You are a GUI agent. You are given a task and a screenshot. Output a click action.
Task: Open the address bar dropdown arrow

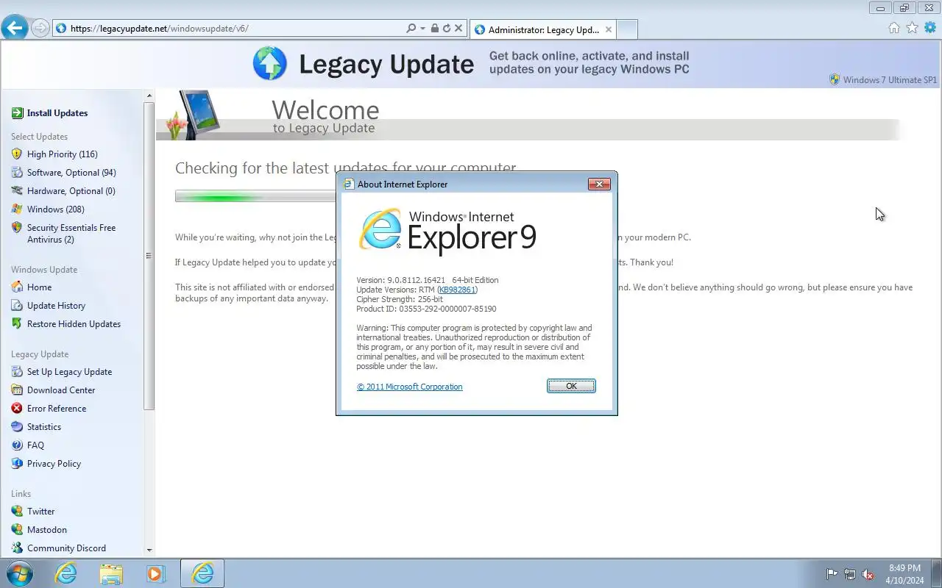click(422, 28)
